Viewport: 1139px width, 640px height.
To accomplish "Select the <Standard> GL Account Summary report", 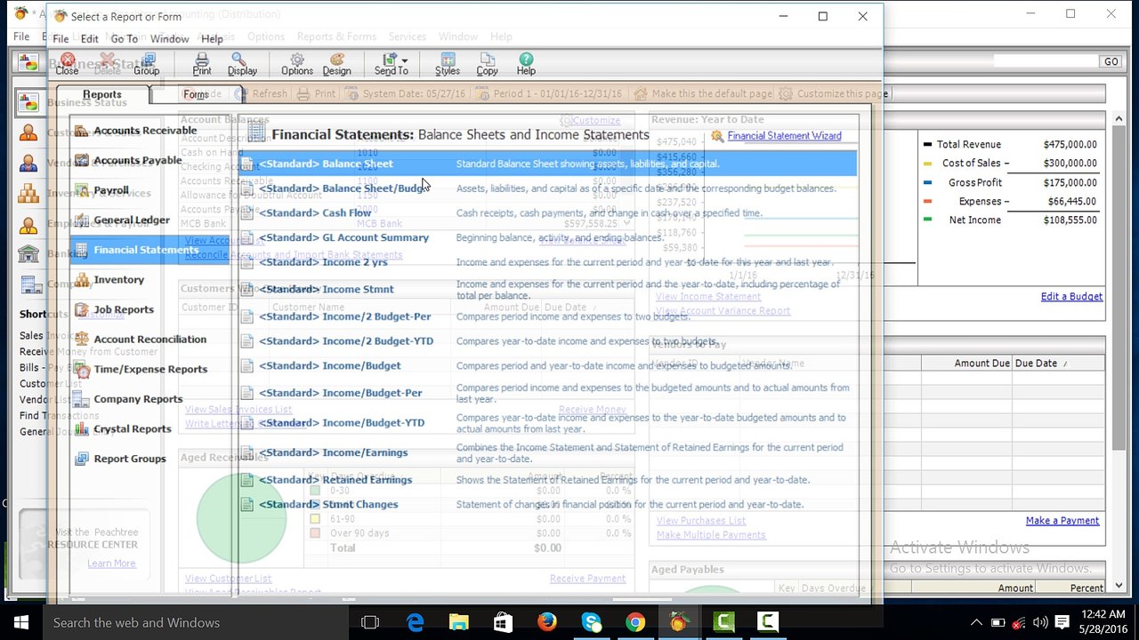I will click(x=547, y=238).
